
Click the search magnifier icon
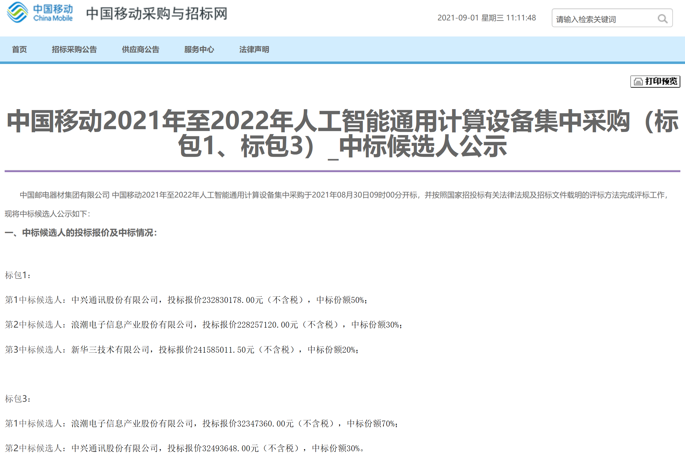point(662,19)
